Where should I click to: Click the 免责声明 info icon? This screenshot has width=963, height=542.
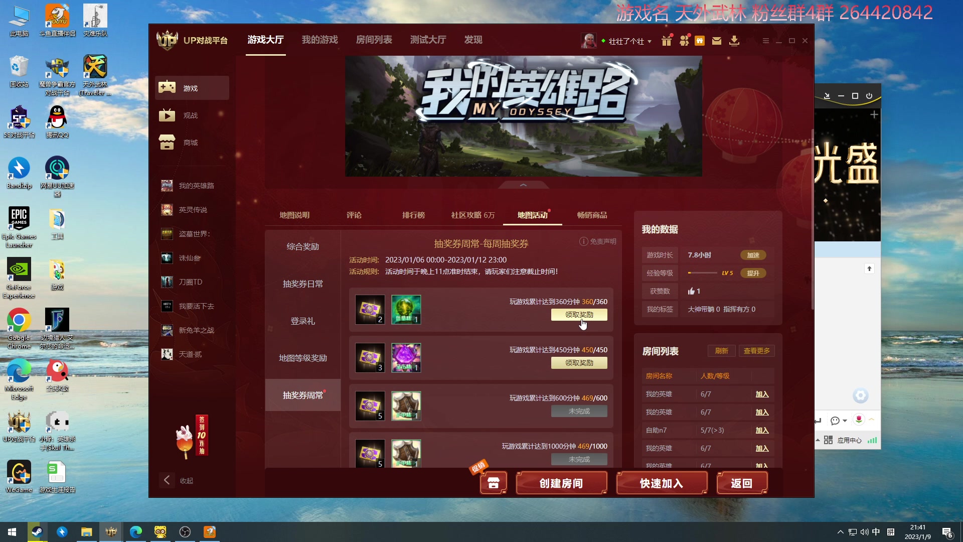tap(583, 241)
